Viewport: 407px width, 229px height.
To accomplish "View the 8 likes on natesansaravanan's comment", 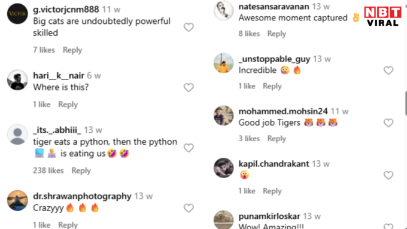I will click(x=249, y=33).
